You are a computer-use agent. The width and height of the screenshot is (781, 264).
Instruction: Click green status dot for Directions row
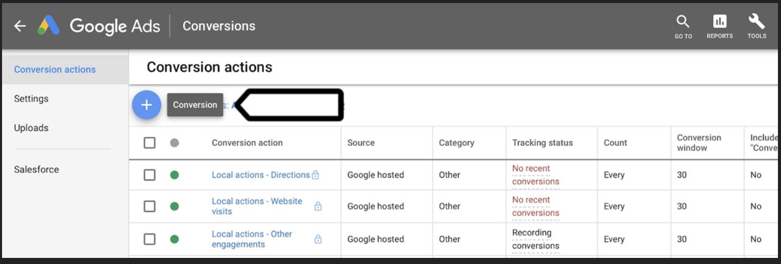pos(175,175)
